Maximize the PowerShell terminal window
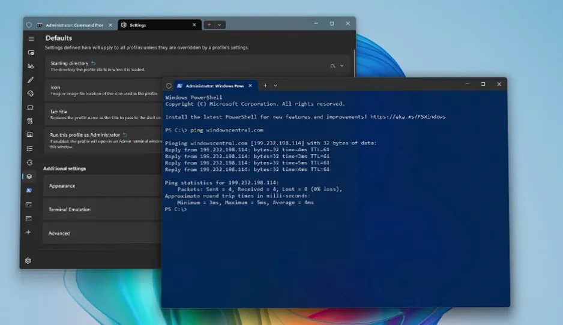563x325 pixels. (483, 84)
